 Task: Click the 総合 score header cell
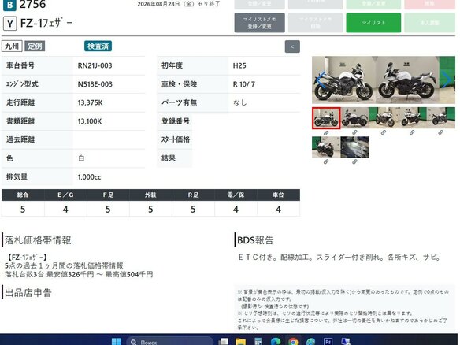coord(23,195)
